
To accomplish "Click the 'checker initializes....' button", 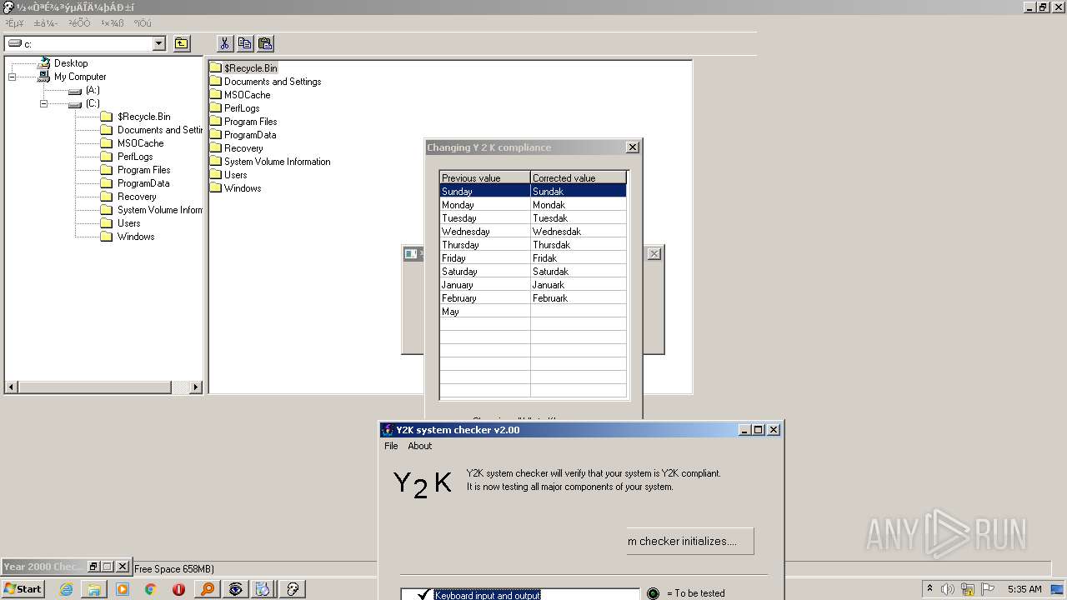I will [690, 541].
